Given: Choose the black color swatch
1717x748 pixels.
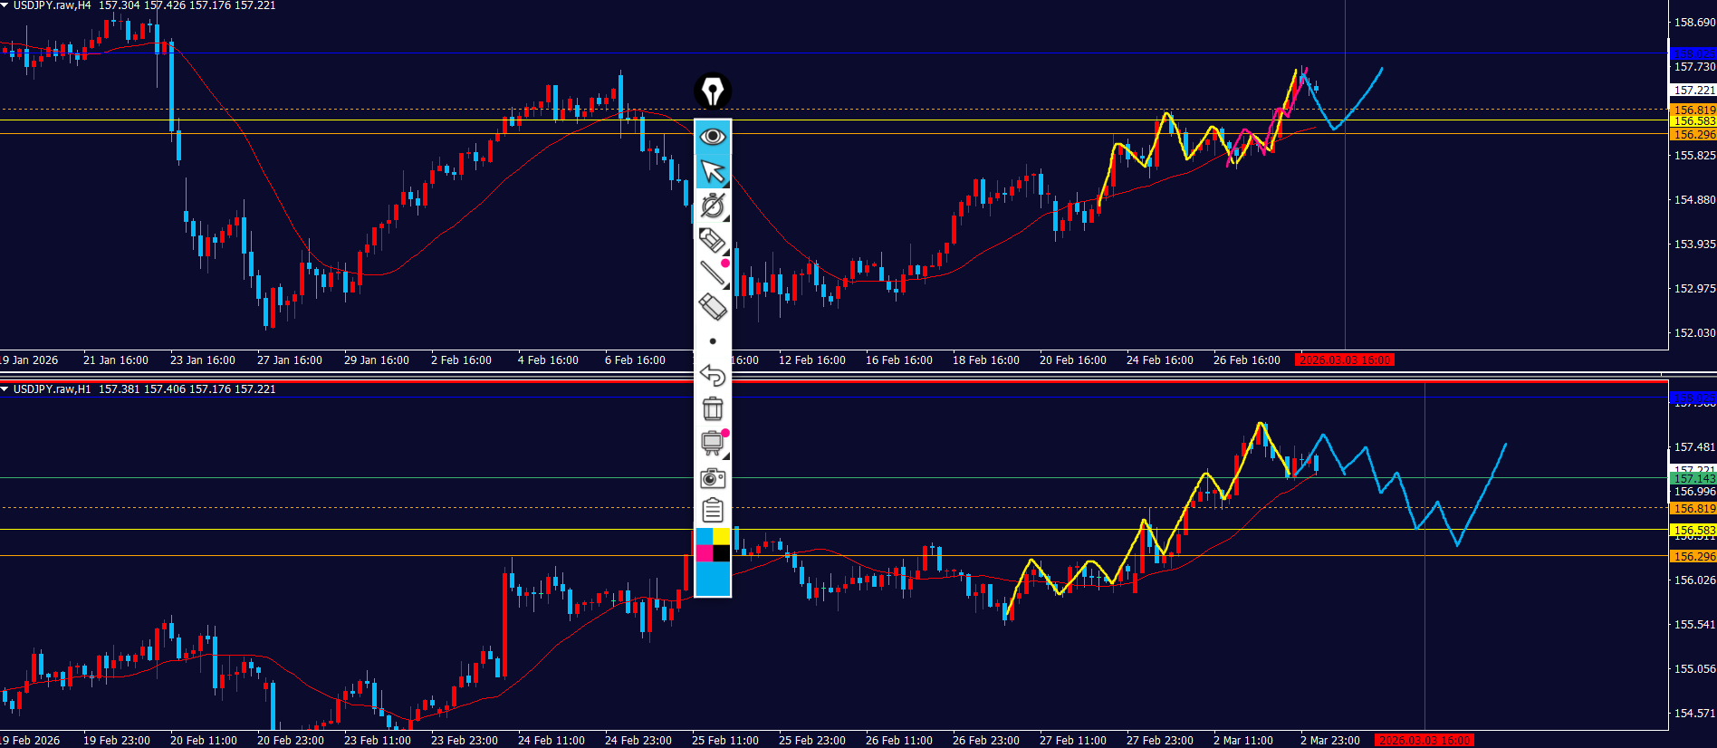Looking at the screenshot, I should tap(722, 553).
